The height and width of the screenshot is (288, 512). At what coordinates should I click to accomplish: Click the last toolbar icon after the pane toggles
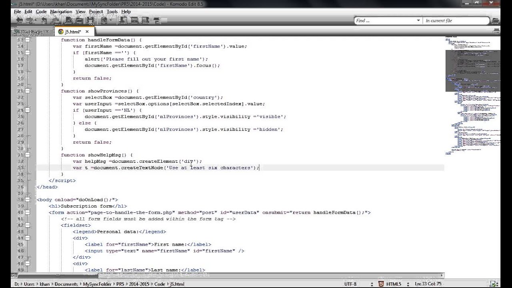click(156, 20)
